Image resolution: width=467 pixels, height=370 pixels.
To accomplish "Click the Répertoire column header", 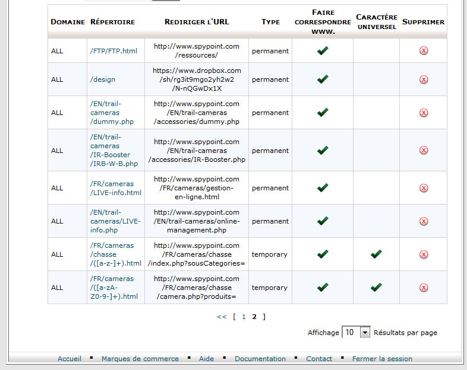I will [112, 22].
